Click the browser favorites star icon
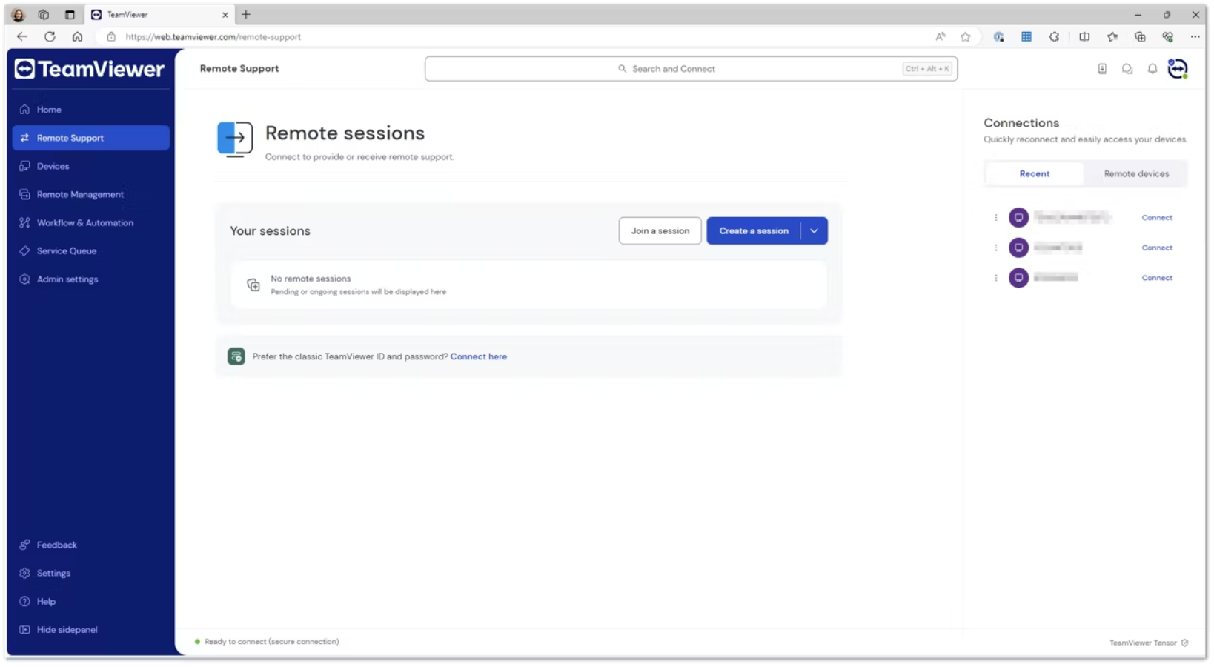The image size is (1214, 667). click(965, 36)
